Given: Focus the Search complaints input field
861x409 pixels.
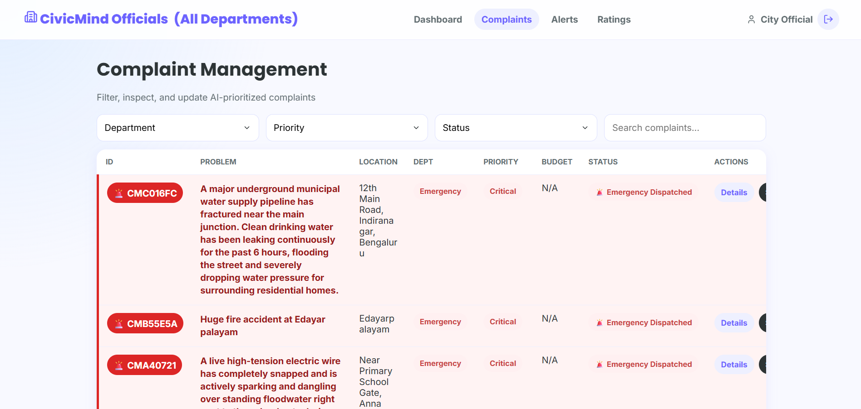Looking at the screenshot, I should point(685,128).
